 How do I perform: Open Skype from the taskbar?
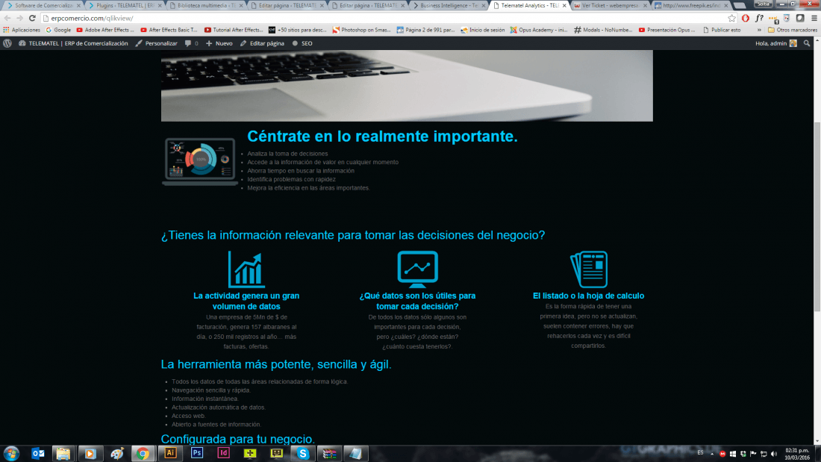point(302,454)
